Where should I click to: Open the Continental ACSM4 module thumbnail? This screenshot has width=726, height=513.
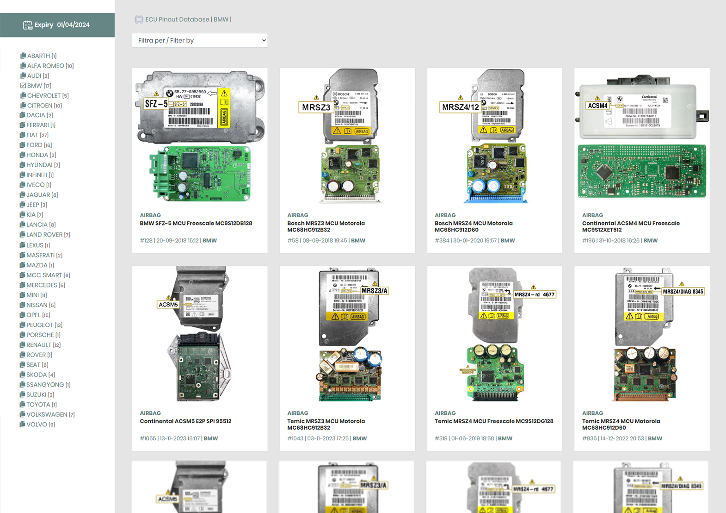[x=642, y=136]
